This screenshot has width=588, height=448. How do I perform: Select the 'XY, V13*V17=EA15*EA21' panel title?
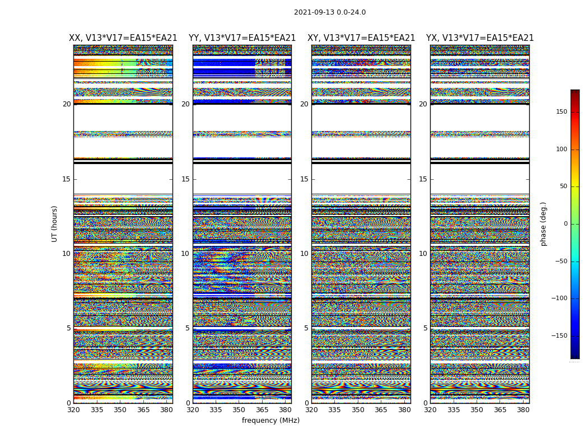click(x=361, y=38)
